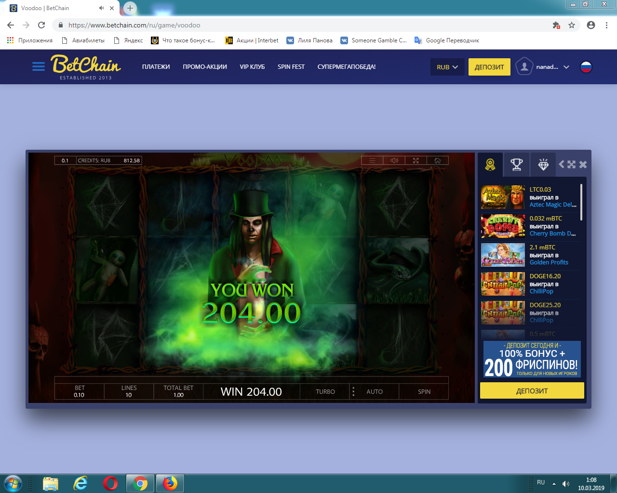Toggle the game's fullscreen mode icon
This screenshot has width=617, height=493.
[x=416, y=160]
